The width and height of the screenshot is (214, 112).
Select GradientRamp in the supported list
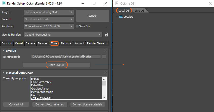(40, 89)
